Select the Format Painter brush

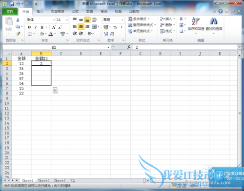pos(18,34)
